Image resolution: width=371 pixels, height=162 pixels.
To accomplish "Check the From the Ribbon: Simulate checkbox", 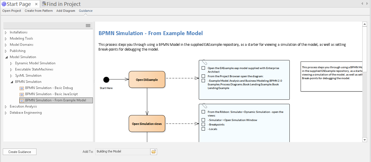I will [203, 112].
